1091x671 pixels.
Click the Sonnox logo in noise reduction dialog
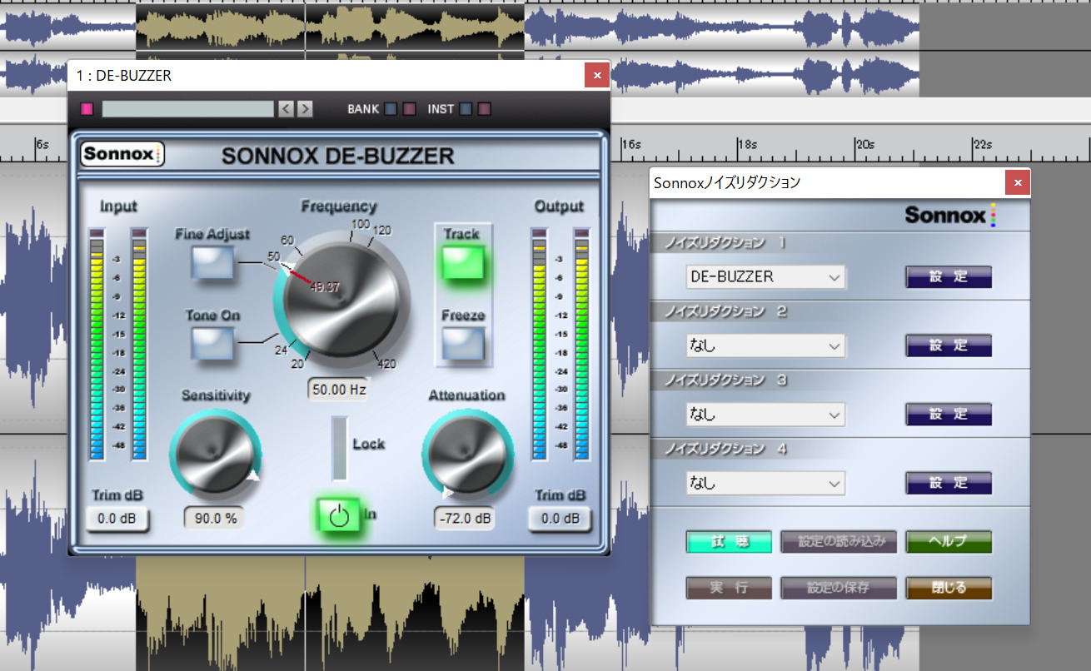949,216
